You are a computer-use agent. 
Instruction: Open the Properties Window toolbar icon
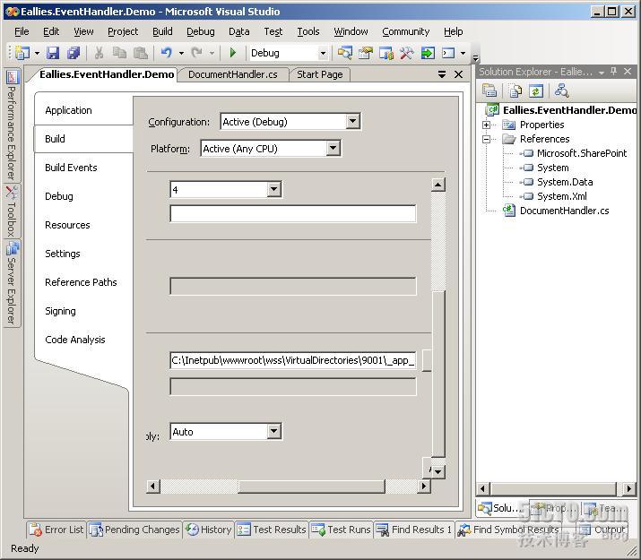pos(366,53)
